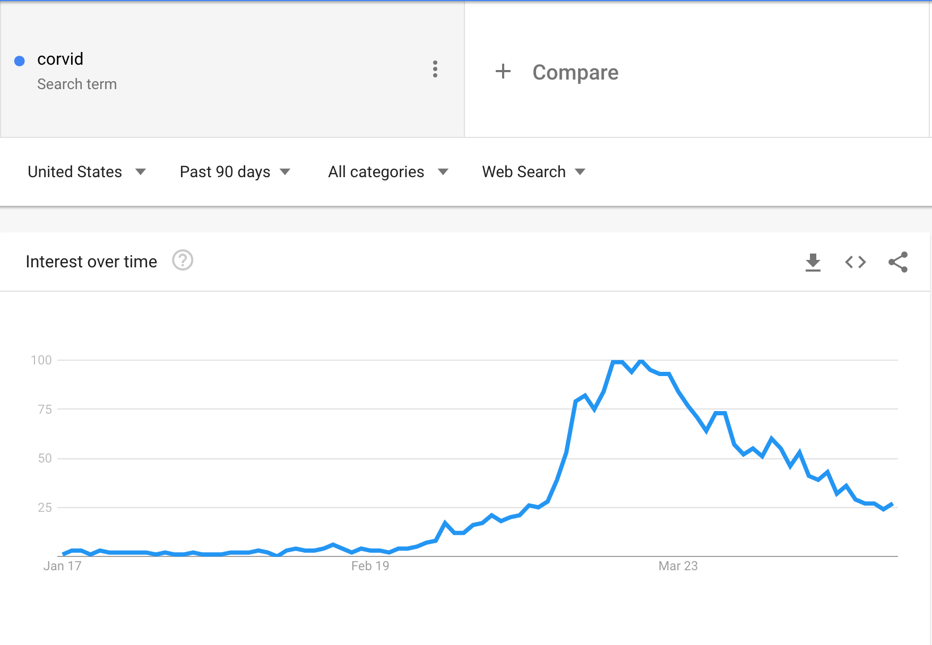
Task: Click the blue dot next to corvid
Action: (x=20, y=61)
